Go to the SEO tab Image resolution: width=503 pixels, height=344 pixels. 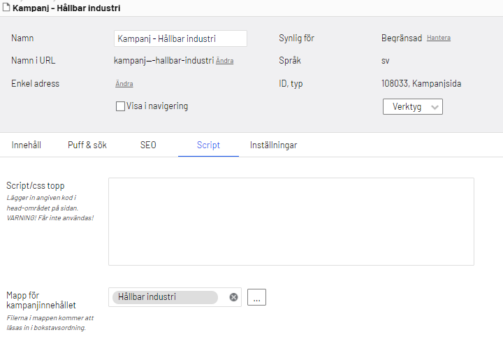point(148,145)
